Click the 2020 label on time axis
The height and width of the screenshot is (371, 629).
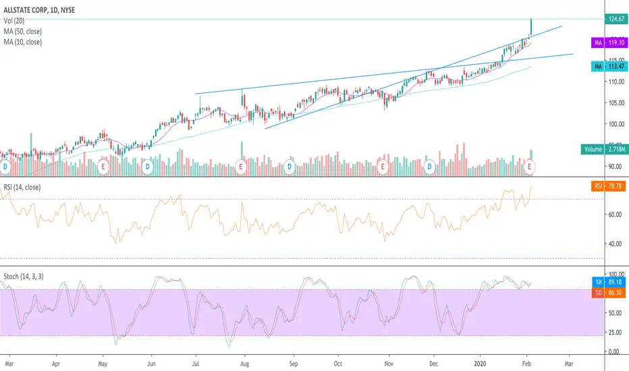click(x=480, y=364)
